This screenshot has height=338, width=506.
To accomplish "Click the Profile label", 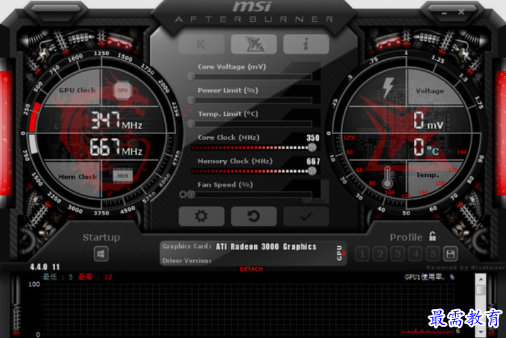I will tap(406, 237).
